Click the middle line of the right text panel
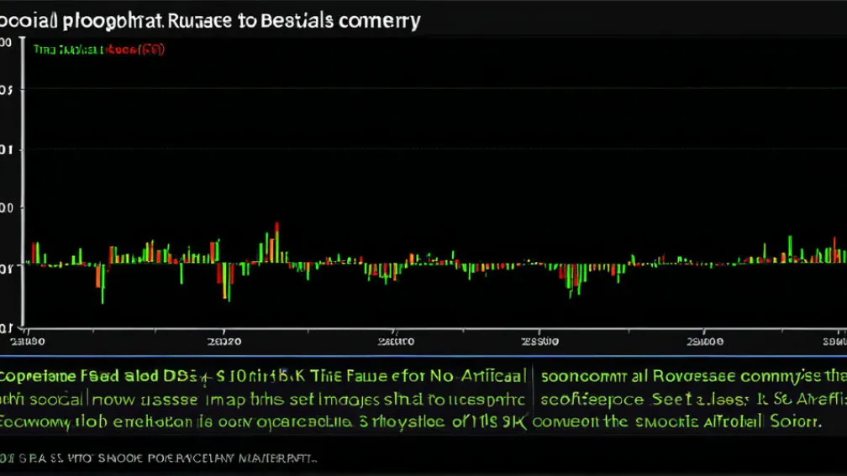Screen dimensions: 847x476 (x=693, y=399)
